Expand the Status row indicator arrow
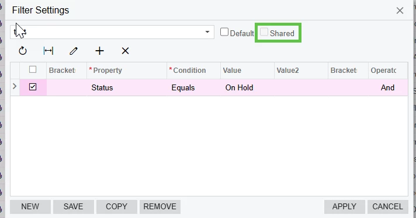 15,86
